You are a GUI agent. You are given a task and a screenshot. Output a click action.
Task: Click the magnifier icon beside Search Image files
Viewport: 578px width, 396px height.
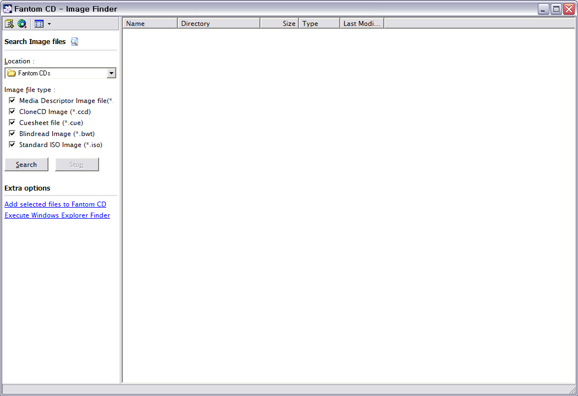(75, 42)
